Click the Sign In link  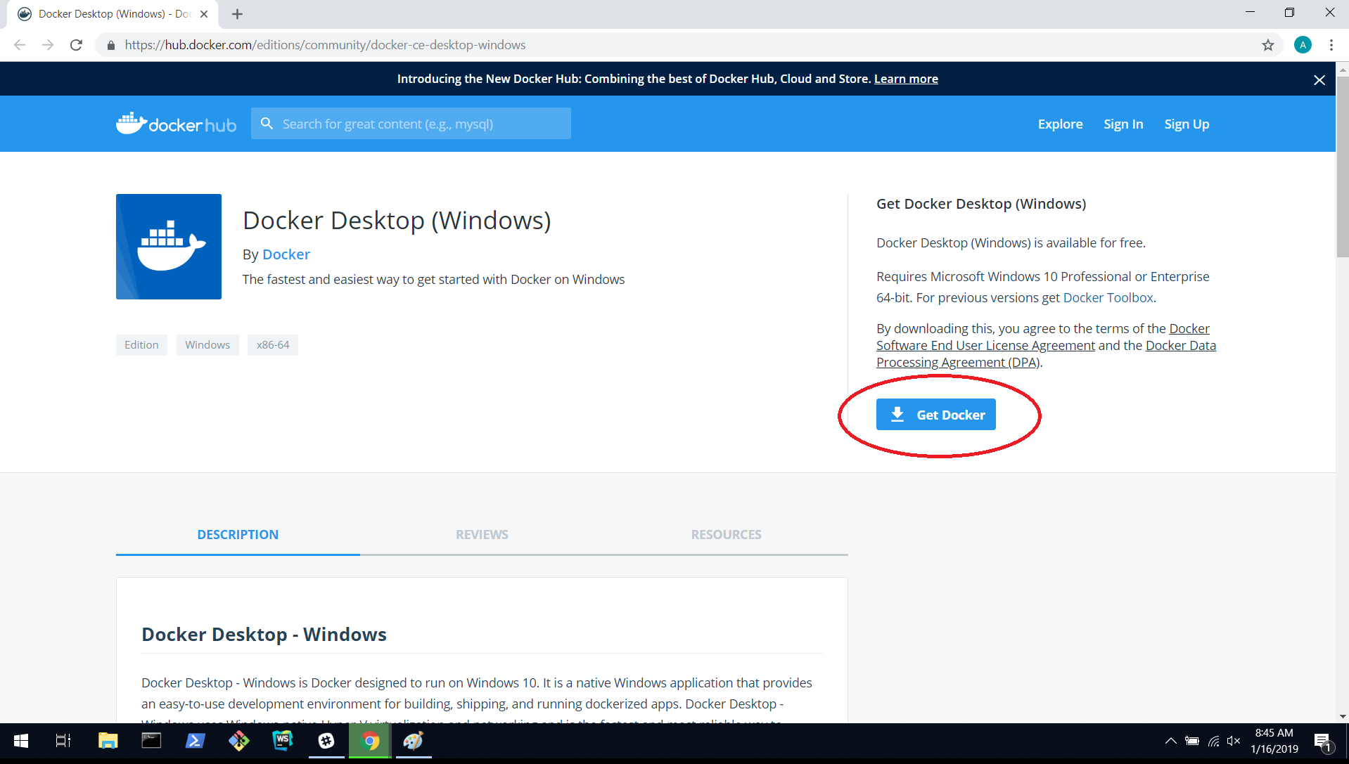(x=1123, y=124)
